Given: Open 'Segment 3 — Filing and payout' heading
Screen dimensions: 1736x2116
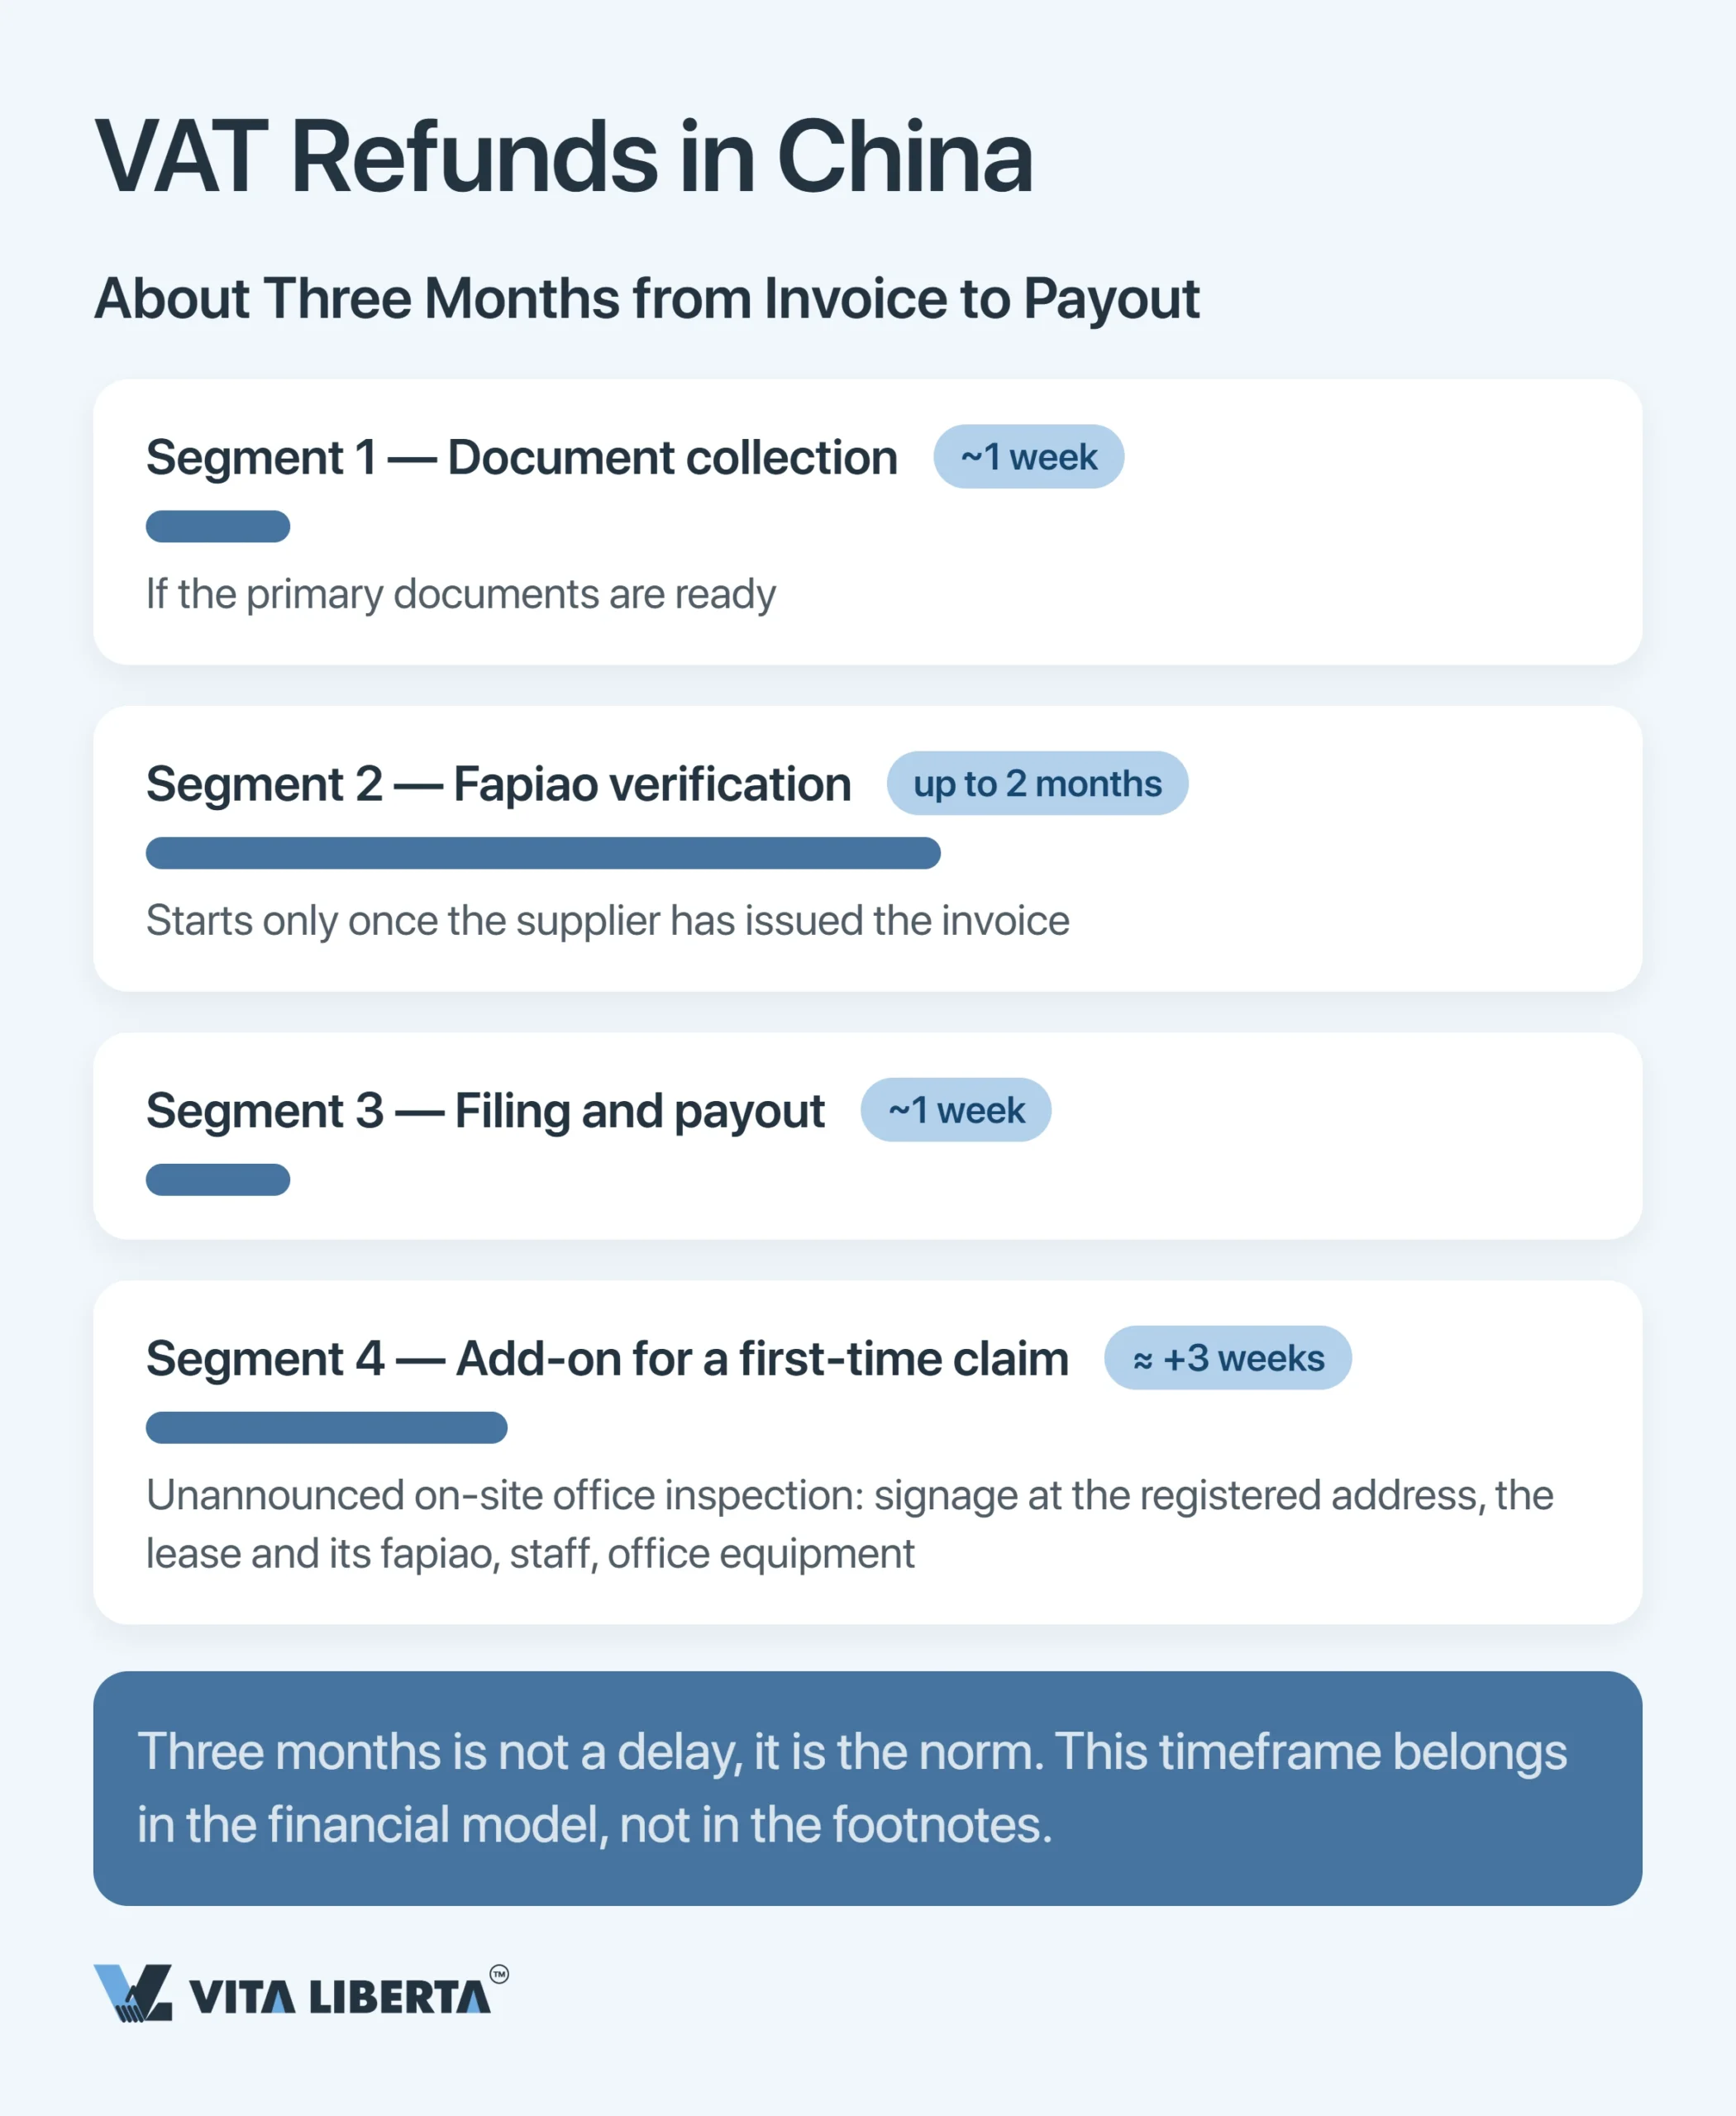Looking at the screenshot, I should (x=485, y=1111).
